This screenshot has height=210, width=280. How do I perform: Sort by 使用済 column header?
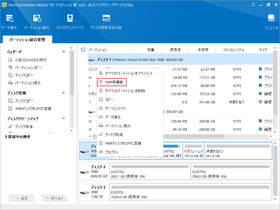tap(175, 50)
